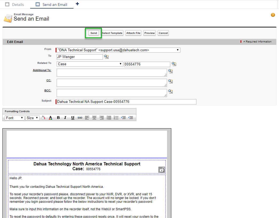The image size is (279, 218).
Task: Click the Send button
Action: [94, 33]
